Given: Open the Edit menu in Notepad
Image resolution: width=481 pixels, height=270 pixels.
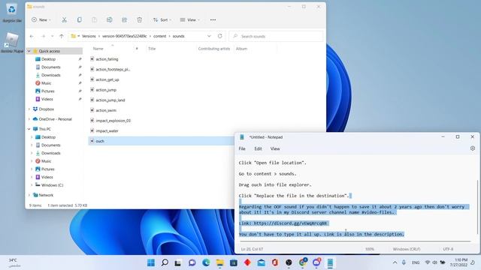Looking at the screenshot, I should [x=258, y=148].
